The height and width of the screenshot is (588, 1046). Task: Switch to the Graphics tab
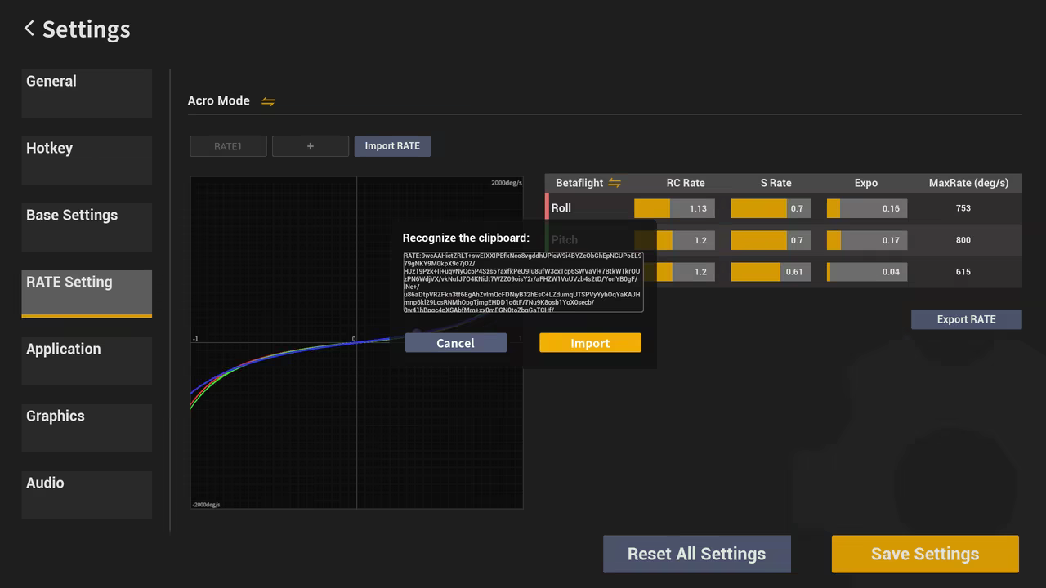(87, 428)
